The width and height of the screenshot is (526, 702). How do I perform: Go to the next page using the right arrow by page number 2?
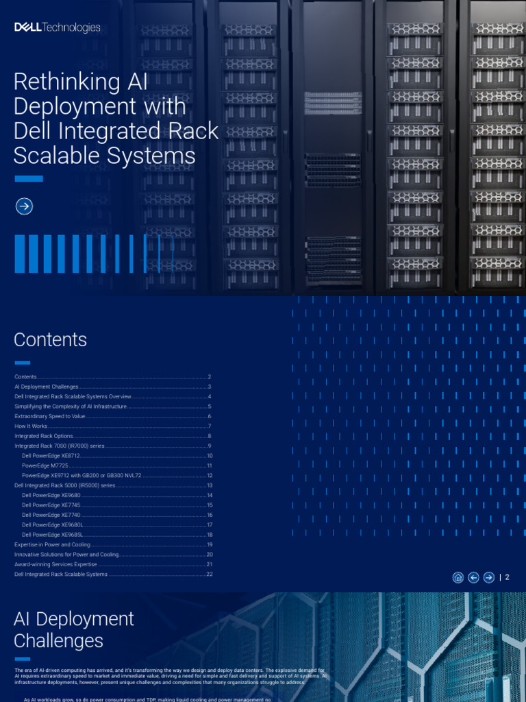489,577
